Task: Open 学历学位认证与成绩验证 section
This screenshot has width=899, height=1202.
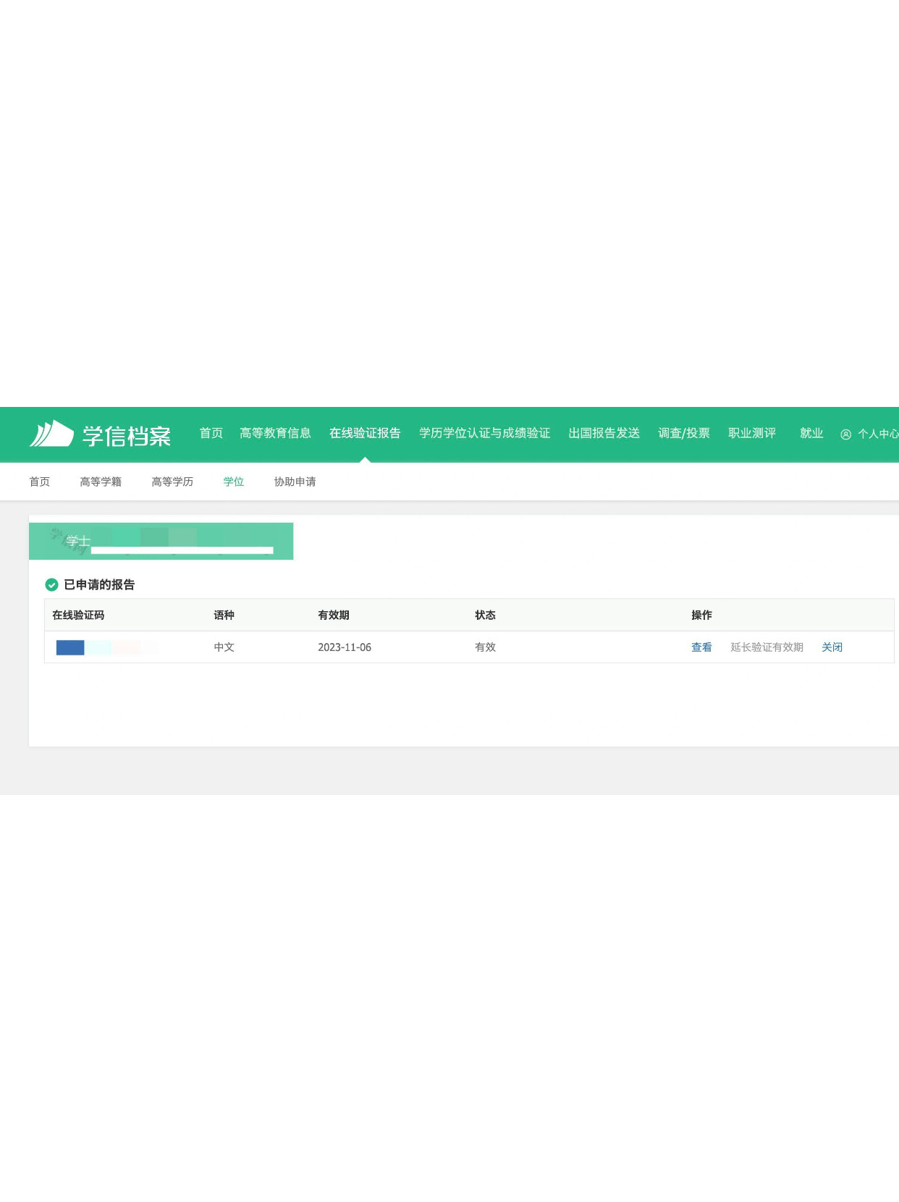Action: tap(484, 433)
